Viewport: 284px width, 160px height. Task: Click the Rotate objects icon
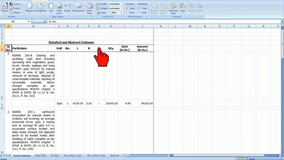[199, 8]
